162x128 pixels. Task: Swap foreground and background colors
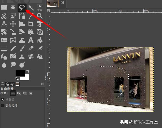[x=28, y=71]
